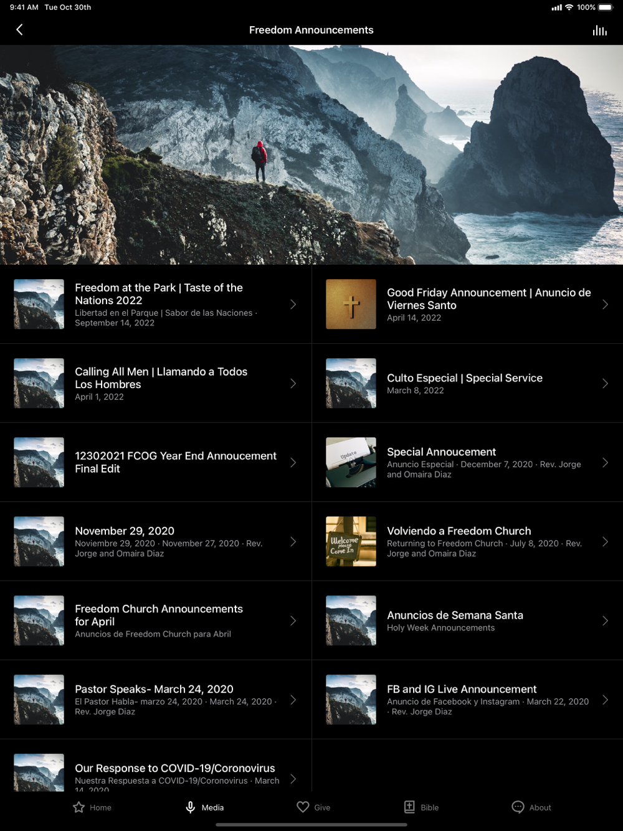This screenshot has height=831, width=623.
Task: Open 'Special Announcement' title
Action: [x=441, y=452]
